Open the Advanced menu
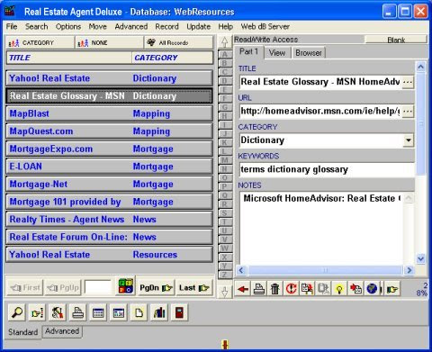432x352 pixels. [x=131, y=26]
